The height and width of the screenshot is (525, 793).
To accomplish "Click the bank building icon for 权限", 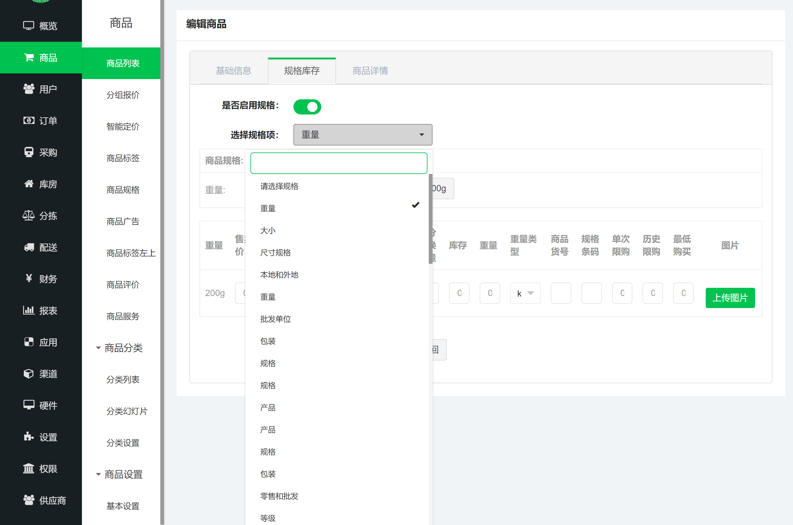I will (29, 469).
